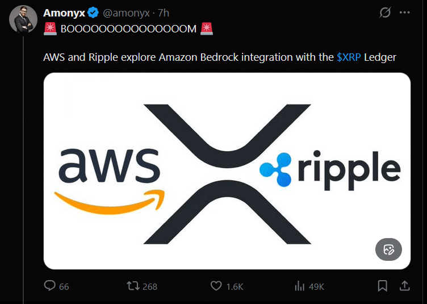Click the 1.6K likes count

point(235,286)
